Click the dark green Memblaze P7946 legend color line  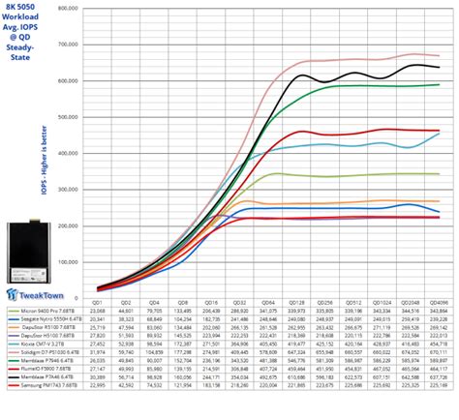[x=14, y=361]
